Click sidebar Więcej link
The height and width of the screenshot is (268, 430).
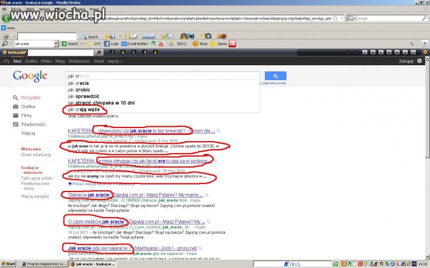pyautogui.click(x=28, y=133)
